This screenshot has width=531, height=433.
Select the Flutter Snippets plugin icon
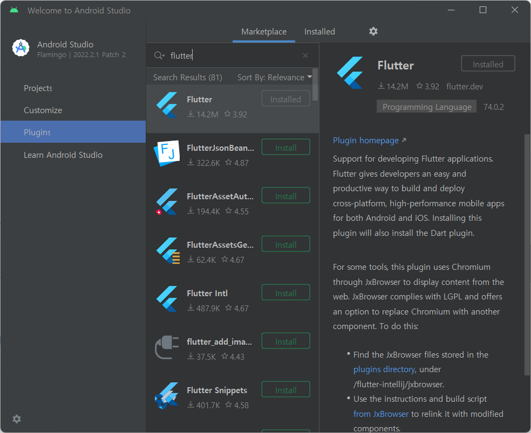[167, 396]
